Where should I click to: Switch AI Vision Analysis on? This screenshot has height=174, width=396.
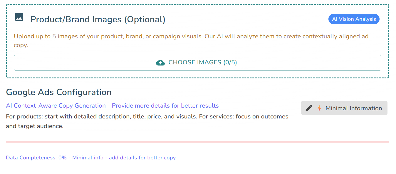pyautogui.click(x=354, y=19)
